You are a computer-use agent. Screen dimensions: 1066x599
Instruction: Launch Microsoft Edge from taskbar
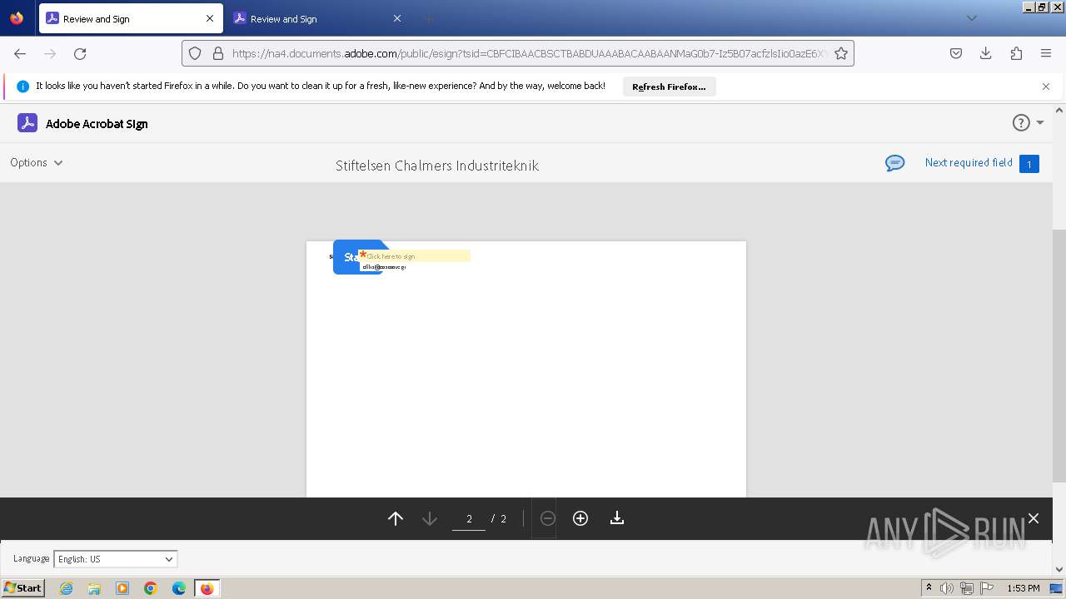click(x=179, y=588)
